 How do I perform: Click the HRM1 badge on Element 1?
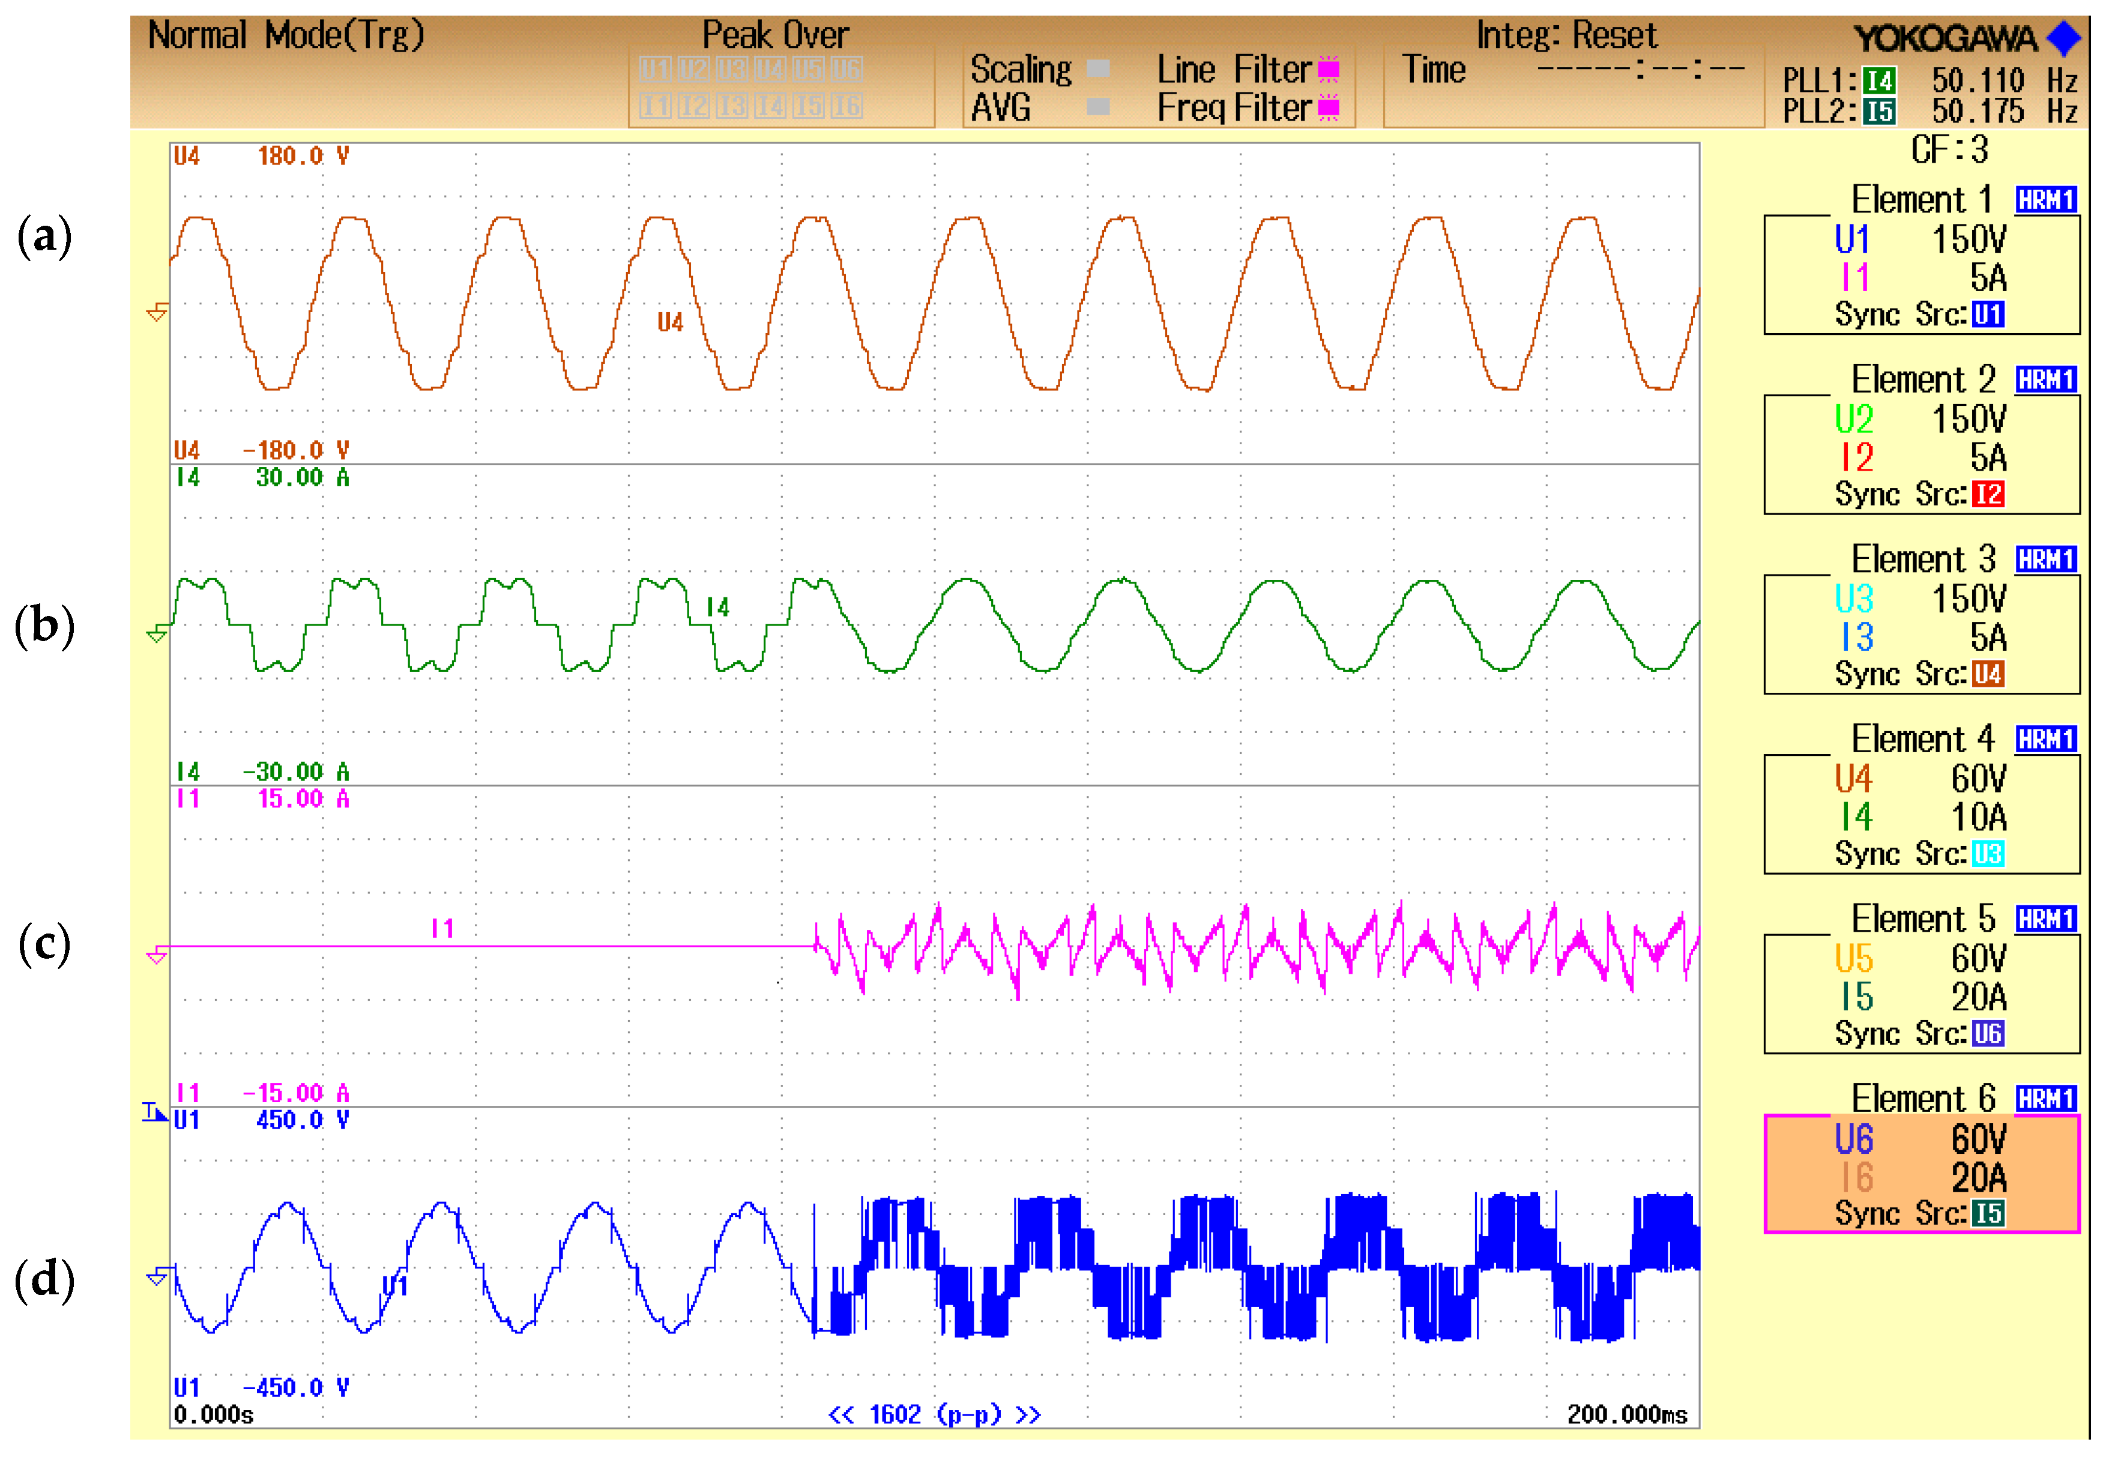click(x=2045, y=199)
